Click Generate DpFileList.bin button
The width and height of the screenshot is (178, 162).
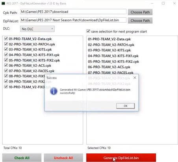(x=121, y=158)
